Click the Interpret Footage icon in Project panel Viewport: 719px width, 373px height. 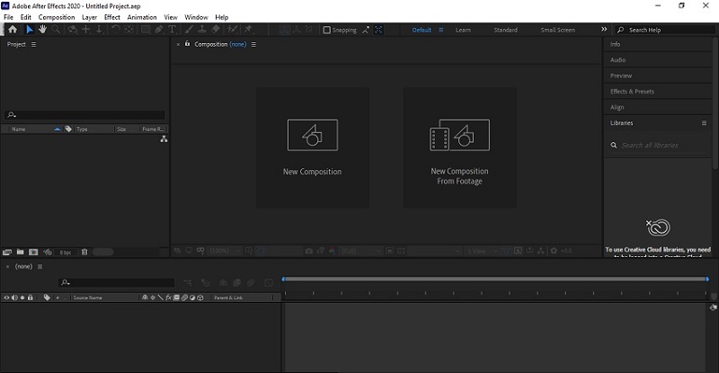(7, 252)
